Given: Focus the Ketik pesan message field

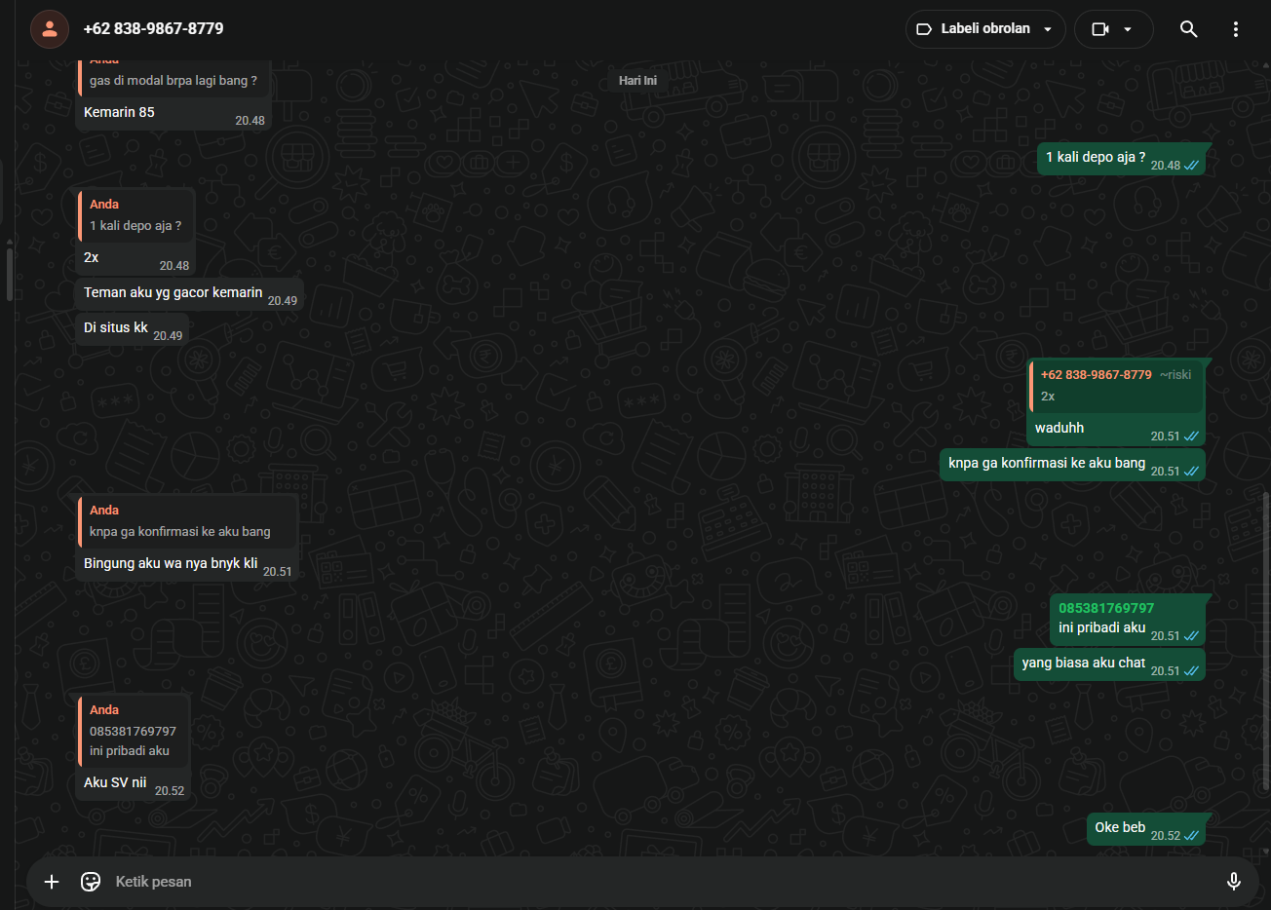Looking at the screenshot, I should [663, 882].
